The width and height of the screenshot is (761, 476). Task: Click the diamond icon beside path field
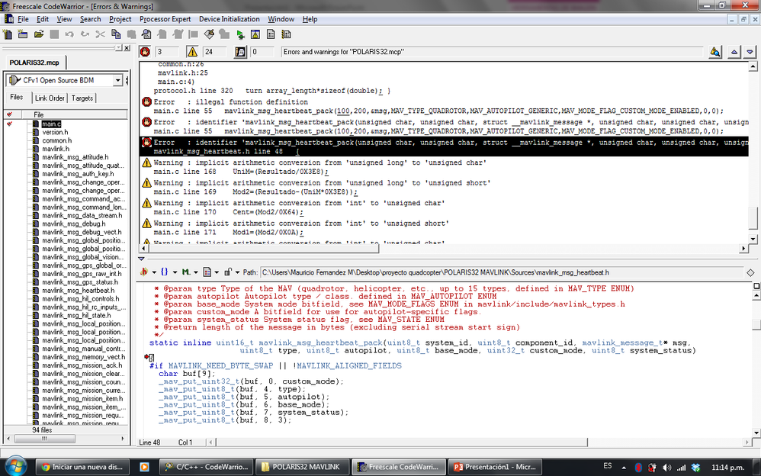point(750,273)
